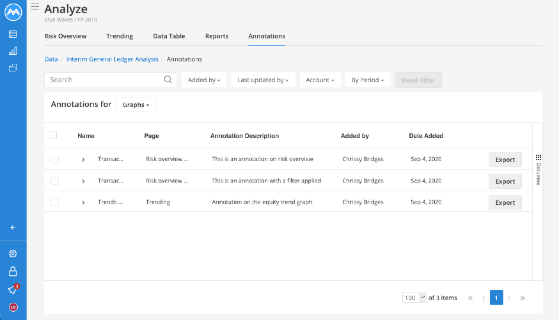
Task: Open notifications icon with red badge
Action: [13, 289]
